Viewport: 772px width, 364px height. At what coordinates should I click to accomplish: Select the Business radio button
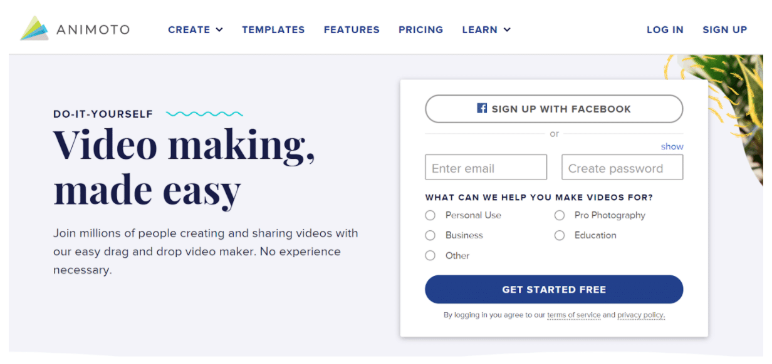pos(430,235)
